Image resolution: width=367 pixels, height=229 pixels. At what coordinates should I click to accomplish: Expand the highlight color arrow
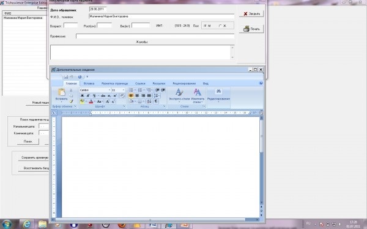tap(86, 101)
